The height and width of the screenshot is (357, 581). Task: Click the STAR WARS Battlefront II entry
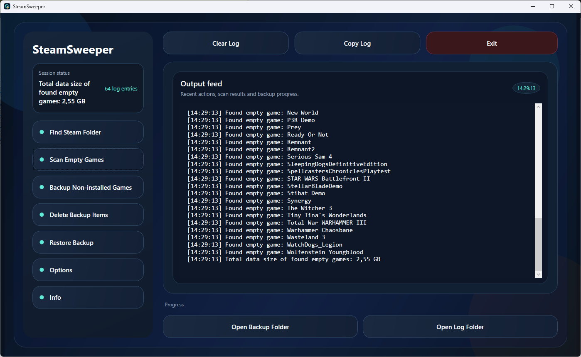[278, 178]
